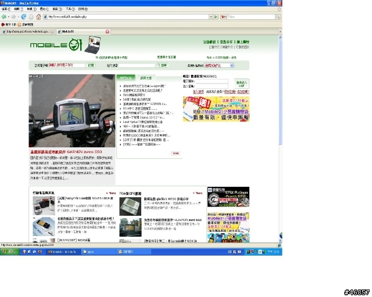Reload the page with the Reload icon
This screenshot has height=297, width=372.
click(x=23, y=17)
